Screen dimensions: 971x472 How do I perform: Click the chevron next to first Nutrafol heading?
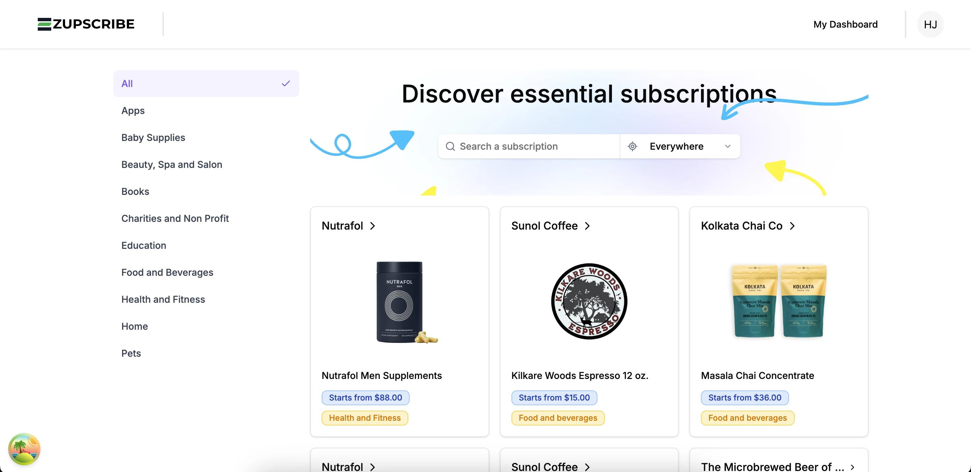(x=373, y=226)
